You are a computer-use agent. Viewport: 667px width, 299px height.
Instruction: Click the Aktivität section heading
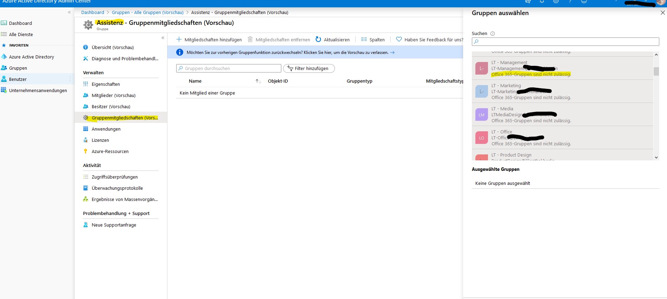tap(92, 165)
